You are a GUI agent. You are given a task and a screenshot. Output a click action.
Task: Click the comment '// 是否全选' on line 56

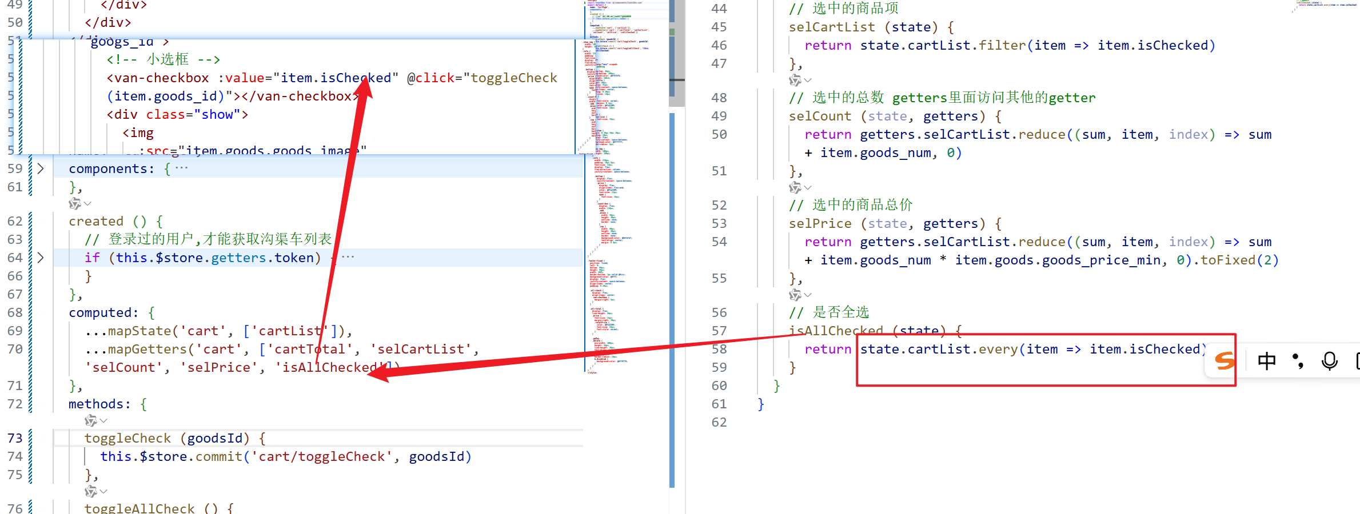pyautogui.click(x=829, y=312)
